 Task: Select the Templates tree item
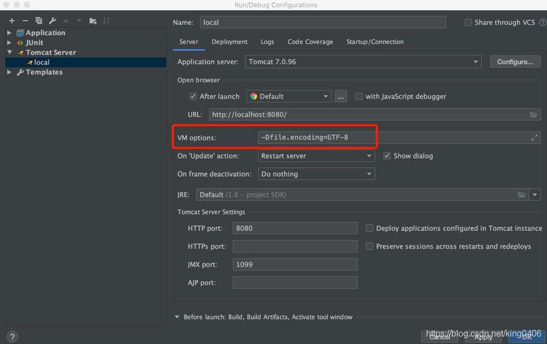pyautogui.click(x=44, y=72)
